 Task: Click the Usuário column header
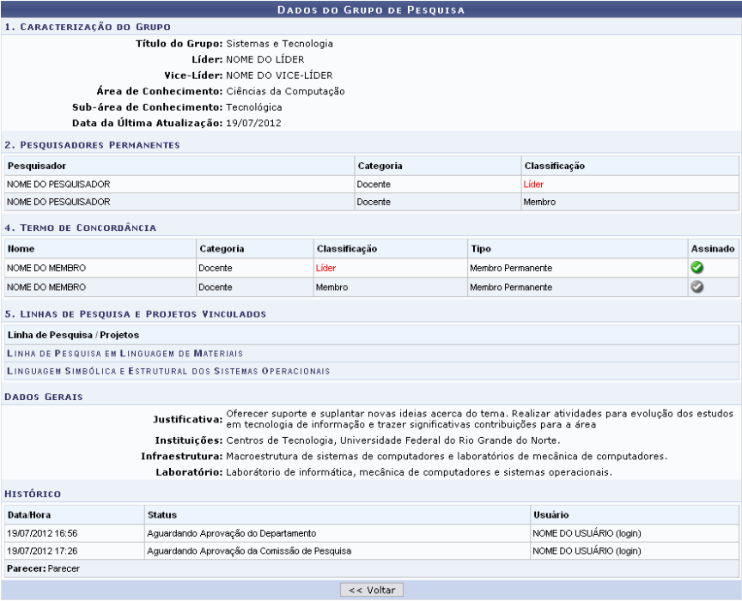click(550, 514)
